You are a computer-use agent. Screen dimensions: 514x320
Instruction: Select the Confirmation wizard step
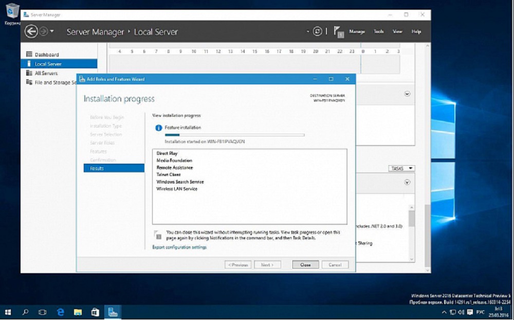tap(103, 160)
